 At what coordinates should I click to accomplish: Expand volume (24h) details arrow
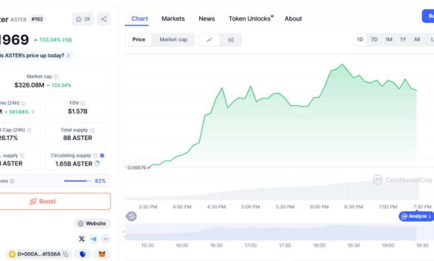(33, 112)
